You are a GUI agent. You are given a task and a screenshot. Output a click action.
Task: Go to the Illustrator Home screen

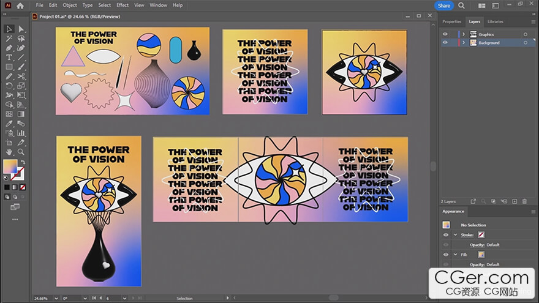click(x=20, y=6)
